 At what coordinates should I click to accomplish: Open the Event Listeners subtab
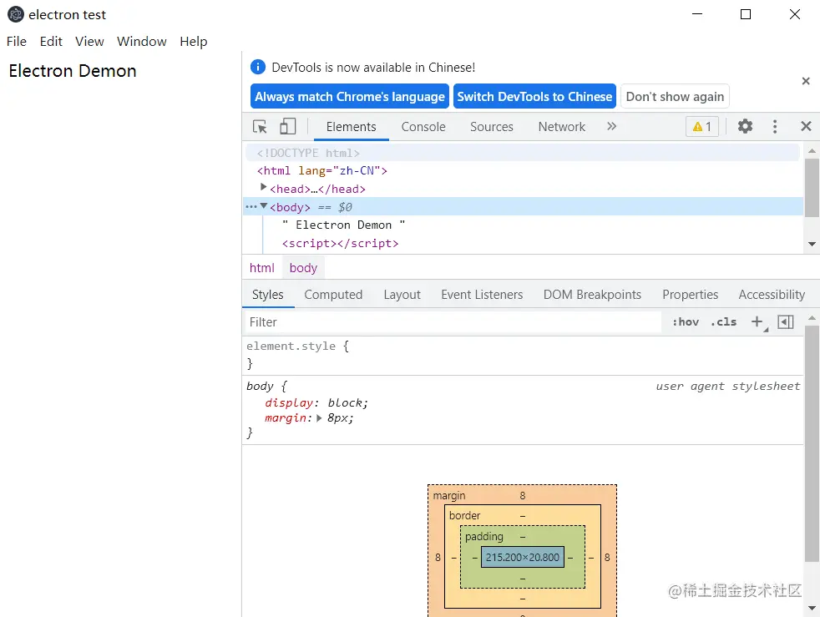482,295
